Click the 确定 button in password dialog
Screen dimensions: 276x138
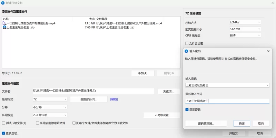(242, 124)
